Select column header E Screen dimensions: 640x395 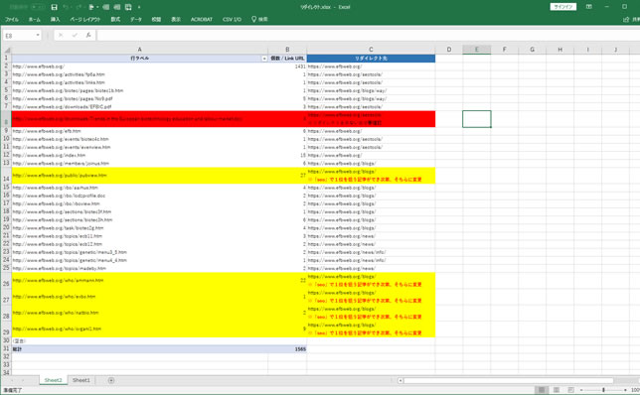(x=476, y=50)
